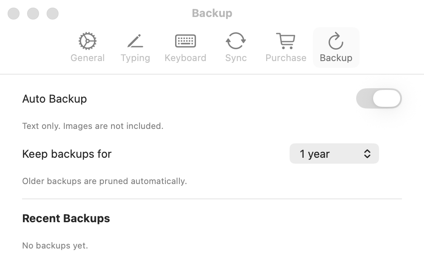
Task: Click the Auto Backup label text
Action: (x=55, y=99)
